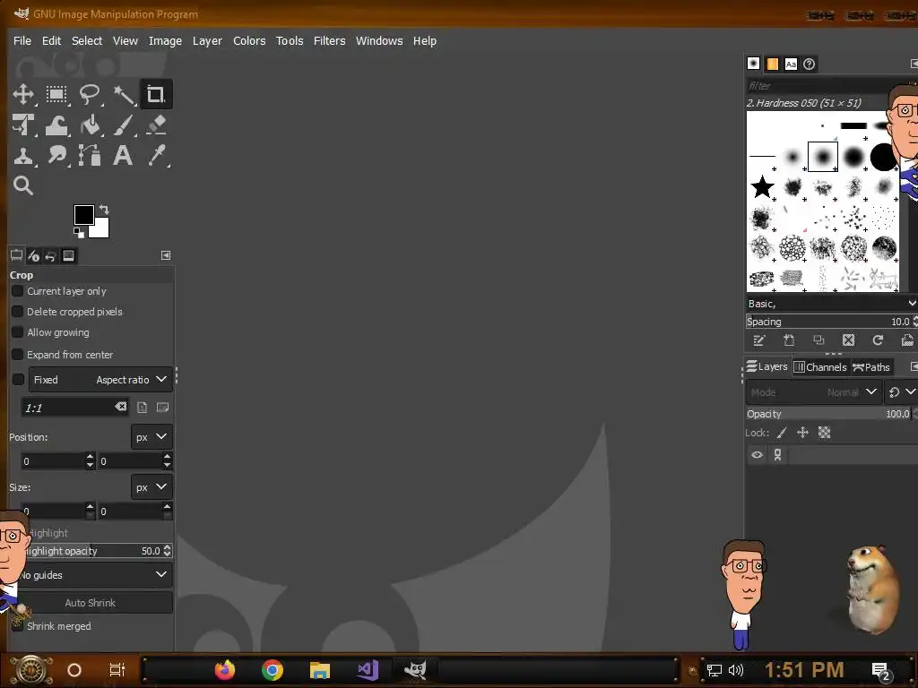Increase the Highlight opacity value

pyautogui.click(x=168, y=547)
